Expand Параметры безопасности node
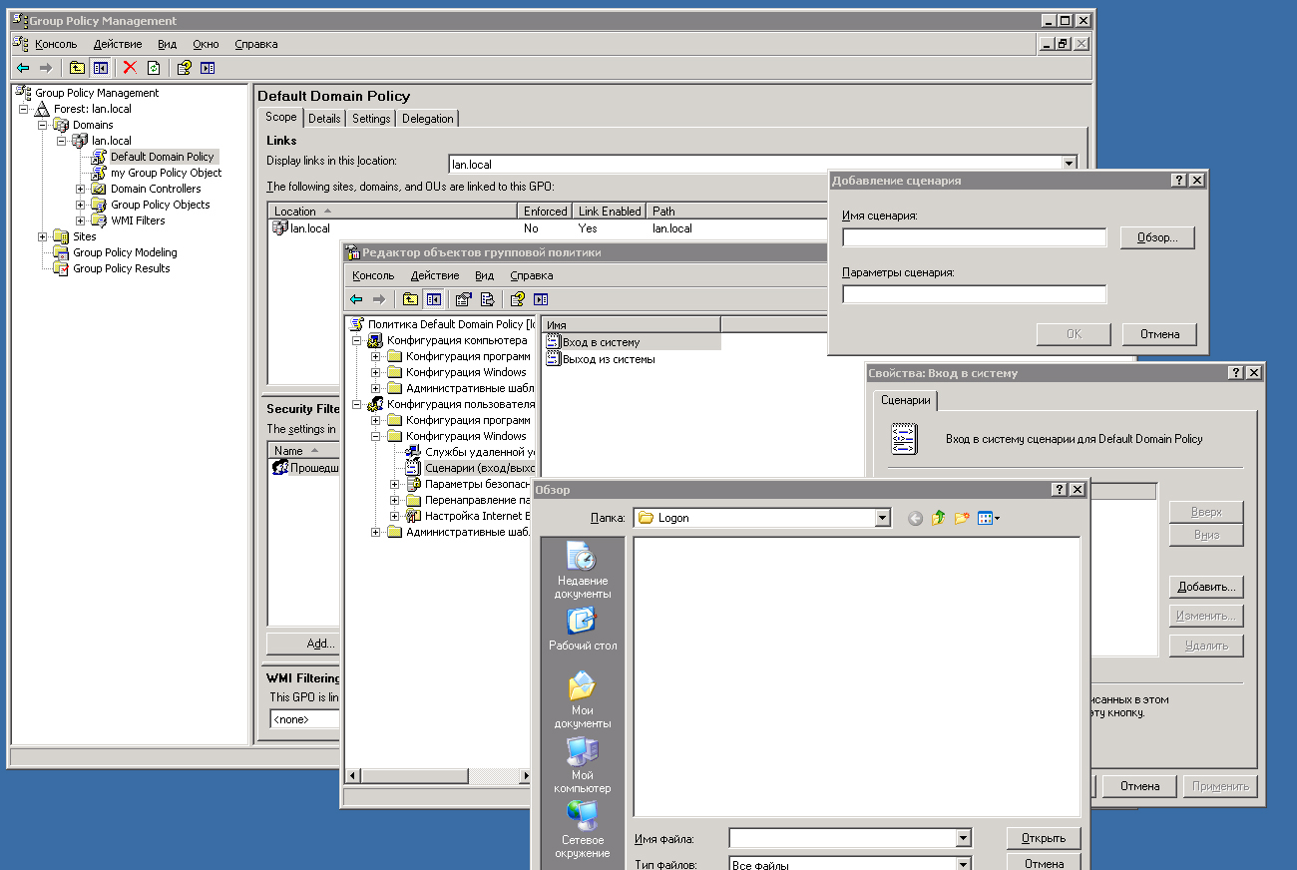The width and height of the screenshot is (1297, 870). click(395, 484)
